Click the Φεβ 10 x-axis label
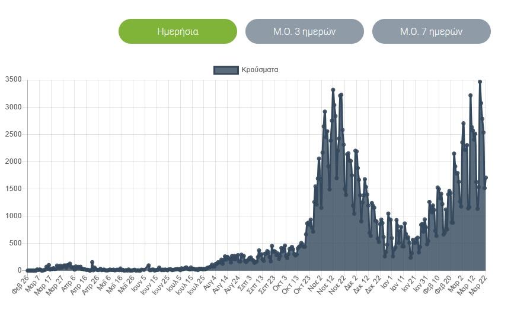The image size is (511, 314). pos(431,284)
